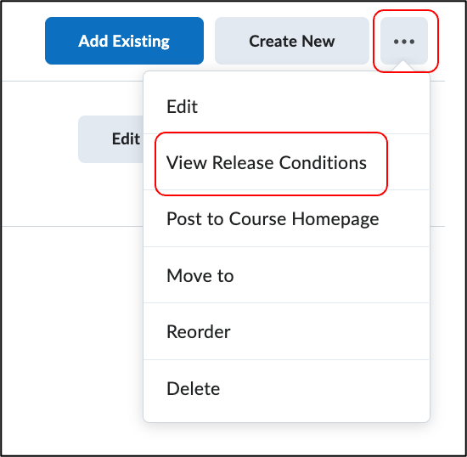Choose Delete in the context menu
Image resolution: width=467 pixels, height=457 pixels.
point(286,388)
